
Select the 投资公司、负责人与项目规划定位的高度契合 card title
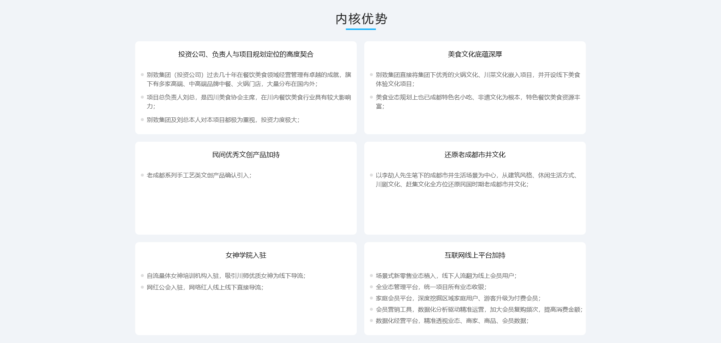coord(246,54)
